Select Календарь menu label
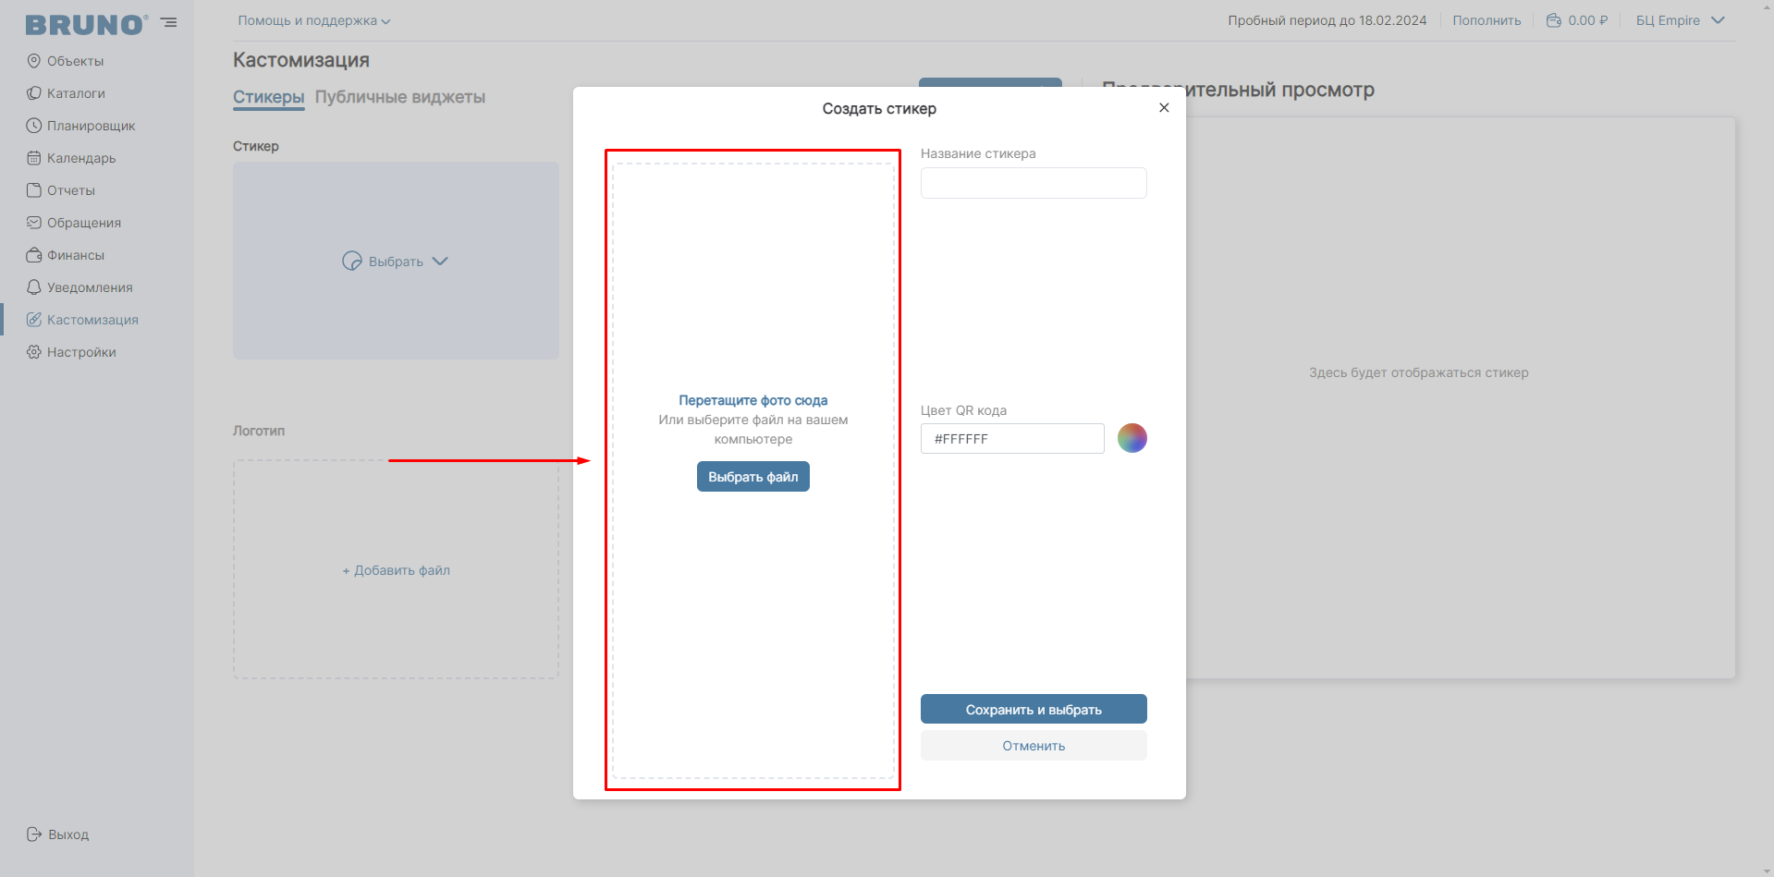The width and height of the screenshot is (1774, 877). click(81, 158)
